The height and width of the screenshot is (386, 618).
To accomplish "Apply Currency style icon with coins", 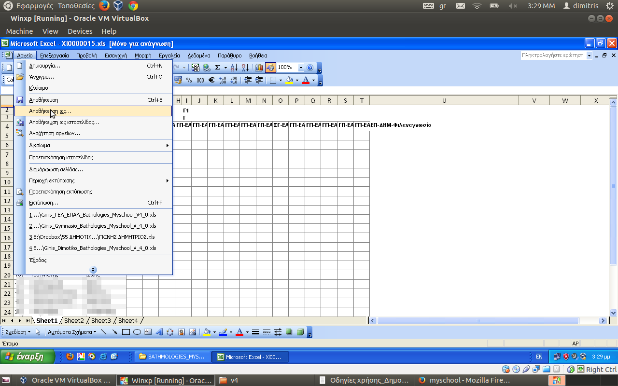I will click(x=178, y=80).
